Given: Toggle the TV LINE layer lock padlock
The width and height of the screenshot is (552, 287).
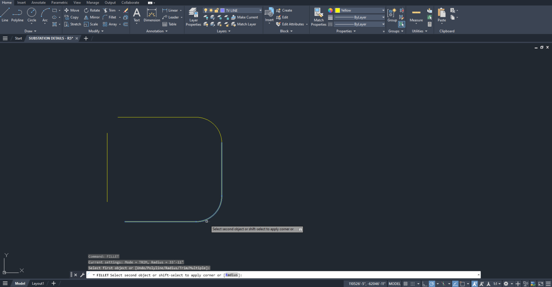Looking at the screenshot, I should click(217, 10).
